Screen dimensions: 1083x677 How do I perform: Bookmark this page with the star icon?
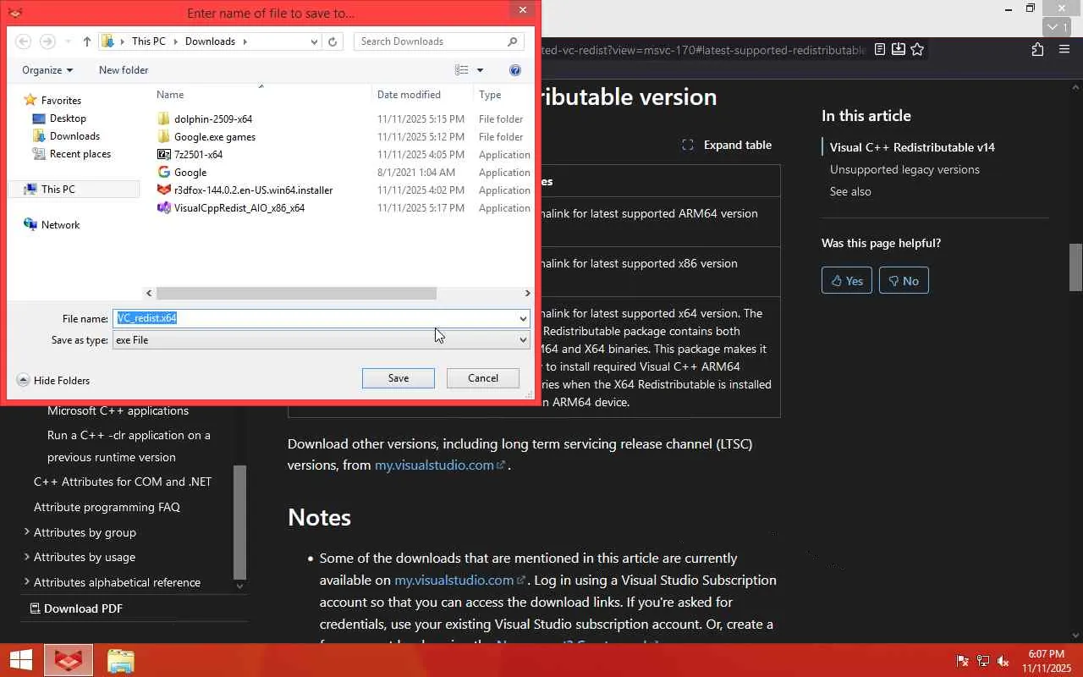tap(917, 50)
